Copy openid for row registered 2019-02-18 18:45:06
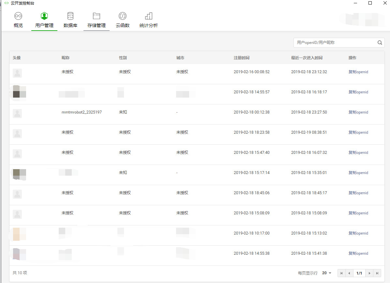 (x=358, y=193)
